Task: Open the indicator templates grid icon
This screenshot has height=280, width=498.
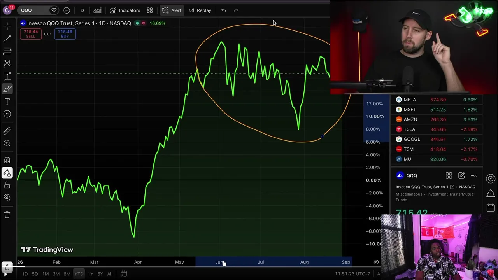Action: coord(150,10)
